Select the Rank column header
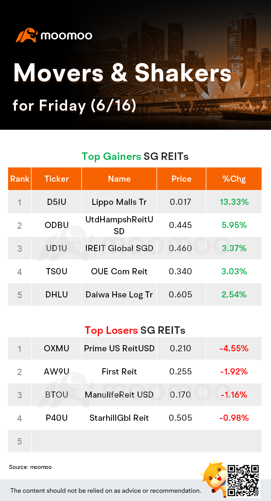 pyautogui.click(x=20, y=179)
